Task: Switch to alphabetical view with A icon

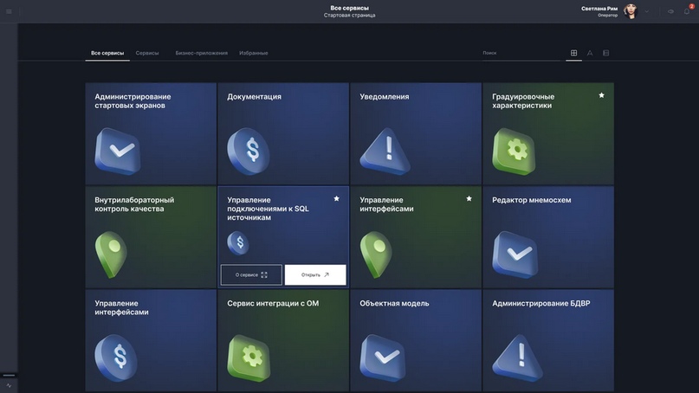Action: point(590,53)
